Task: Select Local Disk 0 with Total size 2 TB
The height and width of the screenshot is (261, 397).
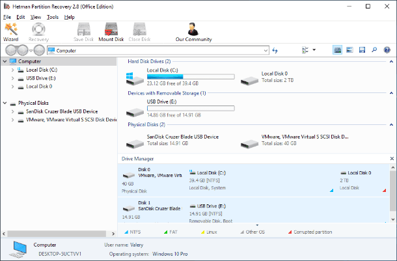Action: (267, 77)
